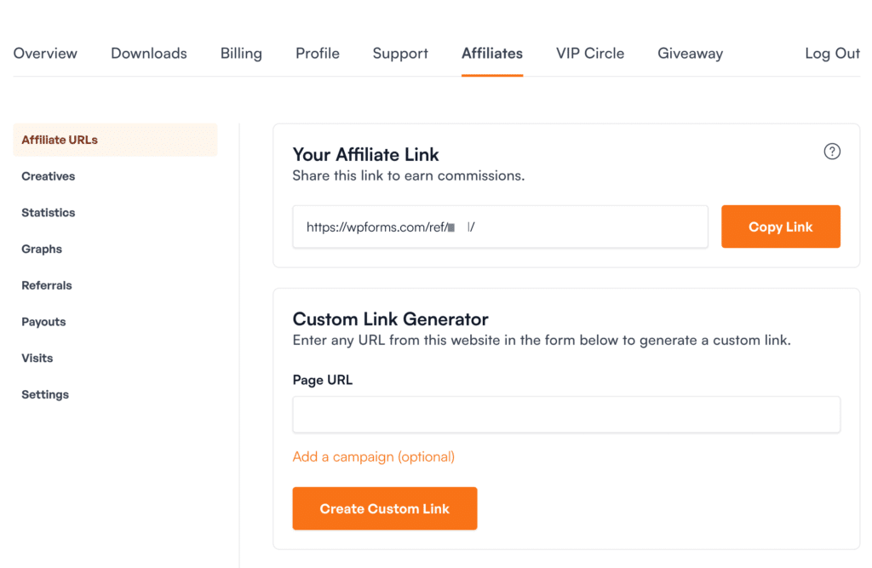This screenshot has height=568, width=872.
Task: Select the affiliate link text field
Action: [500, 227]
